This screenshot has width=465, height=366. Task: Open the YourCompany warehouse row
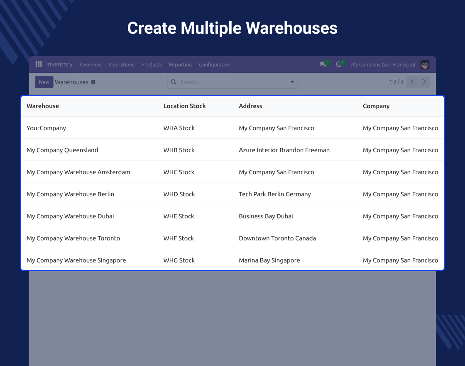232,128
